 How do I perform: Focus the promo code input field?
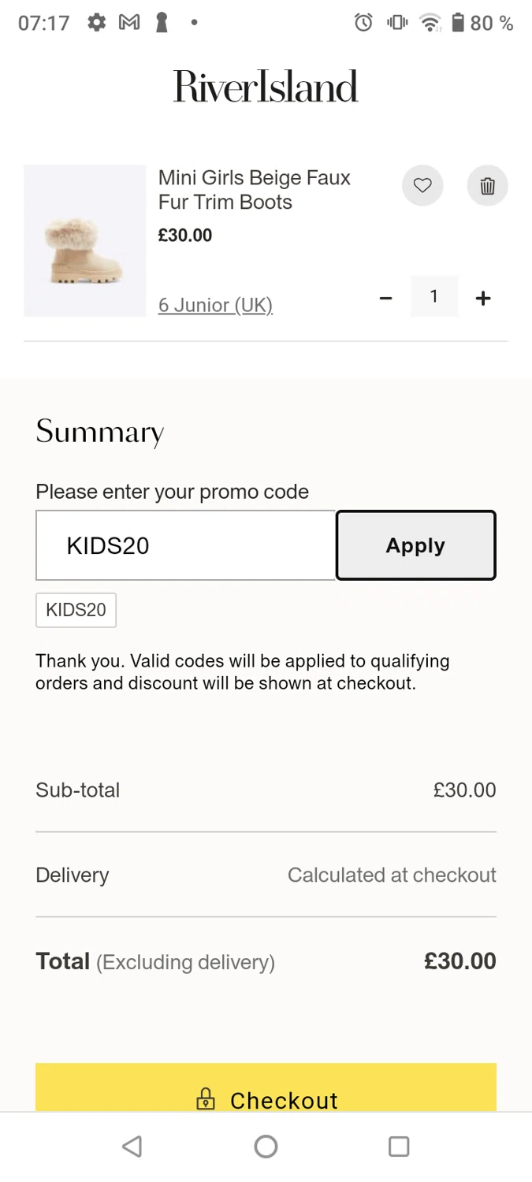(x=186, y=545)
